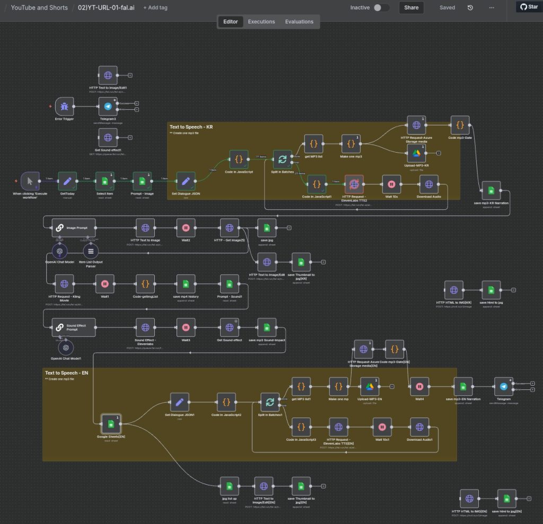Image resolution: width=543 pixels, height=524 pixels.
Task: Switch to the Evaluations tab
Action: [x=299, y=22]
